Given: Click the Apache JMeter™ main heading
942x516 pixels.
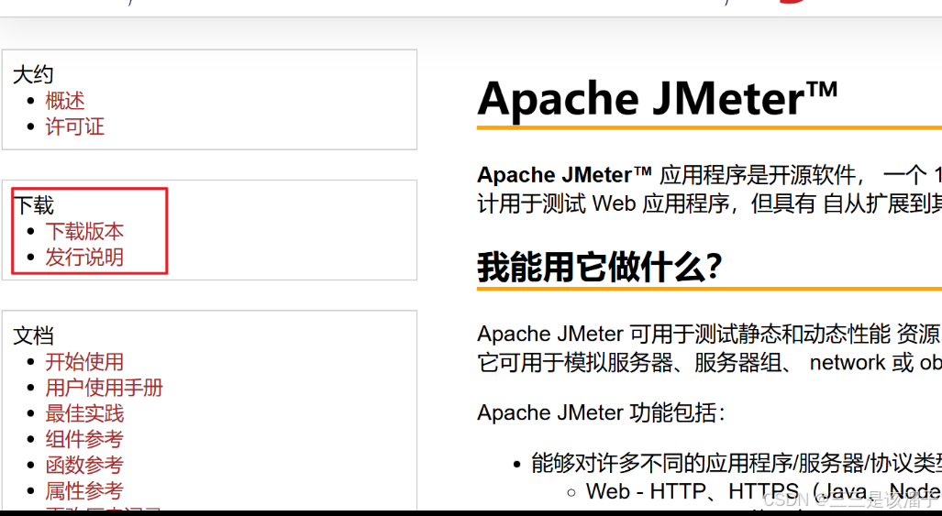Looking at the screenshot, I should click(x=658, y=98).
